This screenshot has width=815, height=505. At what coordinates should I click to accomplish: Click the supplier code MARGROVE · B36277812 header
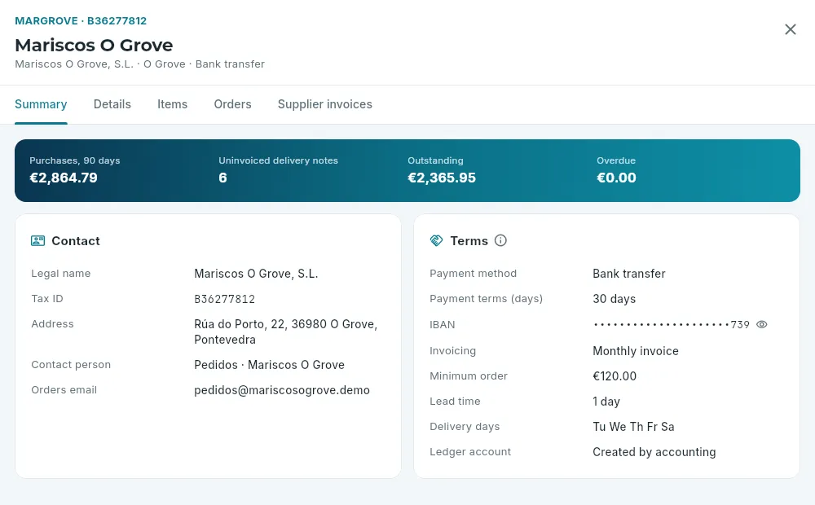pyautogui.click(x=81, y=21)
